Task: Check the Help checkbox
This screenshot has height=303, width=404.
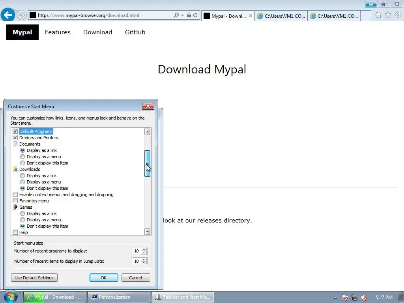Action: pyautogui.click(x=15, y=232)
